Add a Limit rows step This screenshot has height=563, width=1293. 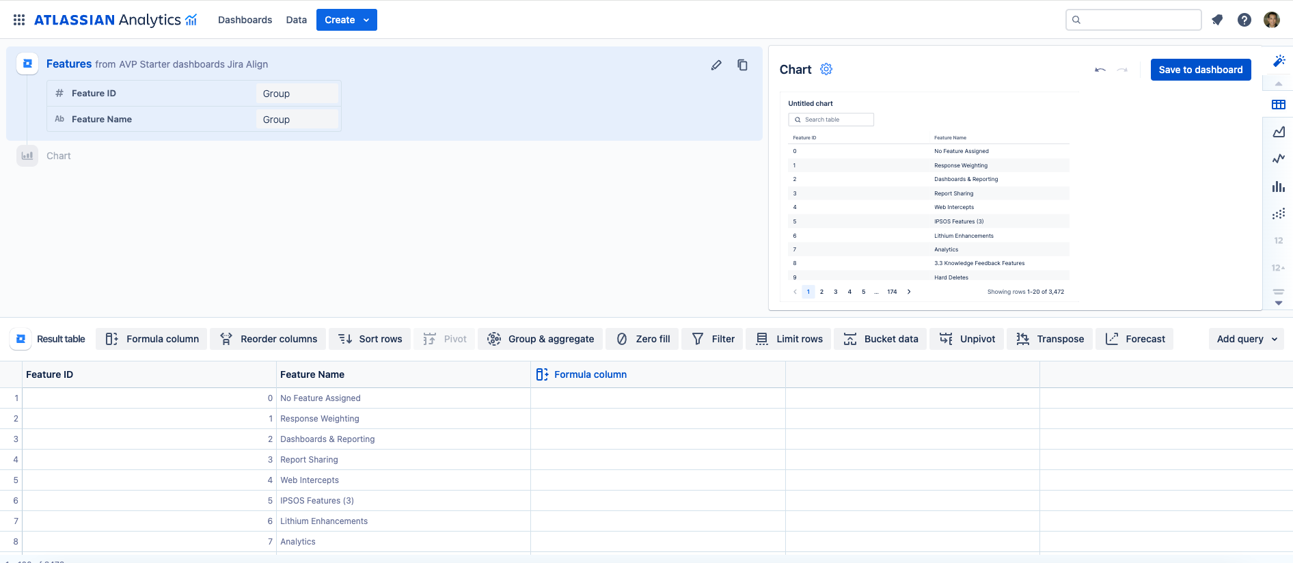(789, 339)
